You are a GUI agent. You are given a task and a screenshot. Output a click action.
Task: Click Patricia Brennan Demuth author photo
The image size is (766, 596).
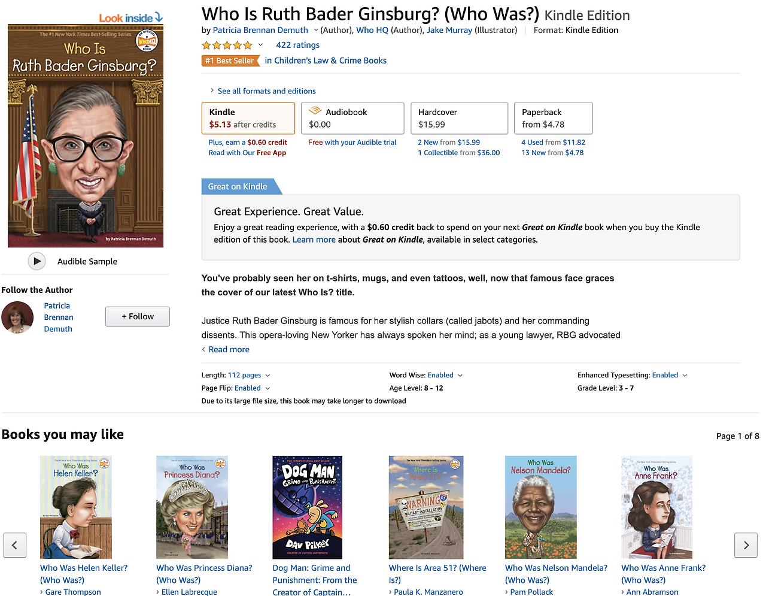click(17, 317)
